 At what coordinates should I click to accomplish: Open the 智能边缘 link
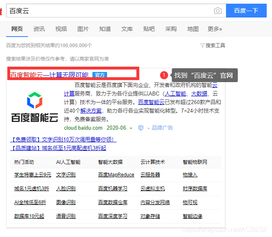tap(193, 216)
